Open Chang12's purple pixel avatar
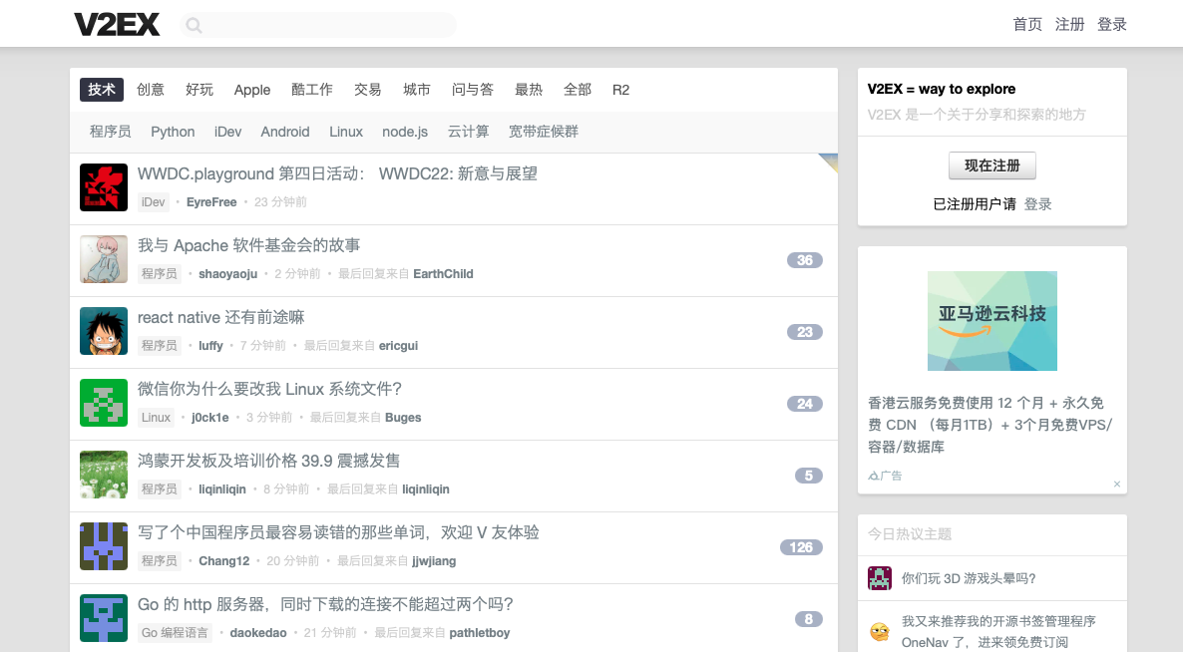Viewport: 1183px width, 652px height. point(104,546)
